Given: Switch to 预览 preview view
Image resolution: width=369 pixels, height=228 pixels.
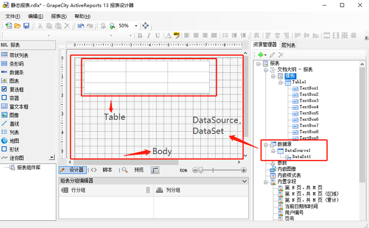Looking at the screenshot, I should (138, 170).
